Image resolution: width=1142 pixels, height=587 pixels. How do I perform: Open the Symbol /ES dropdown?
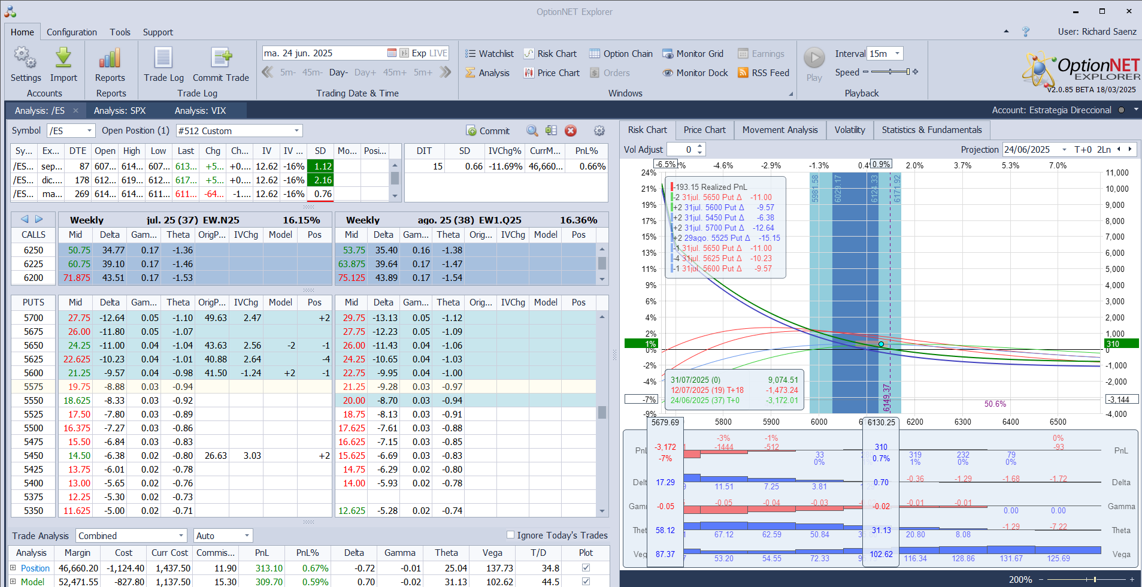pos(90,131)
